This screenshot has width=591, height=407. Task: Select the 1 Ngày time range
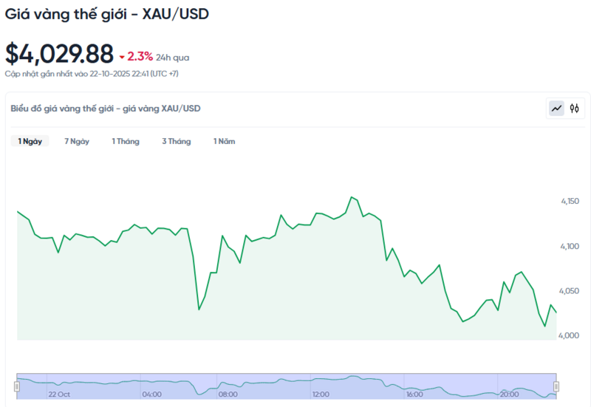point(30,141)
